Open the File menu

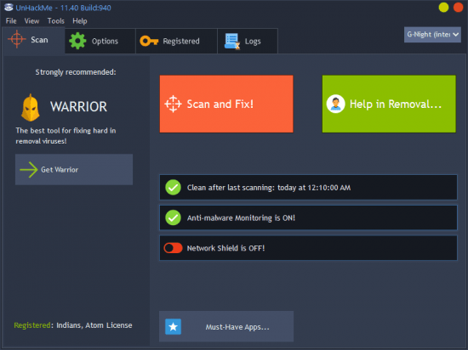click(11, 21)
